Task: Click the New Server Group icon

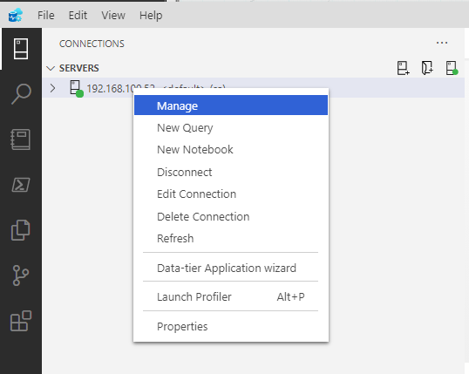Action: 427,68
